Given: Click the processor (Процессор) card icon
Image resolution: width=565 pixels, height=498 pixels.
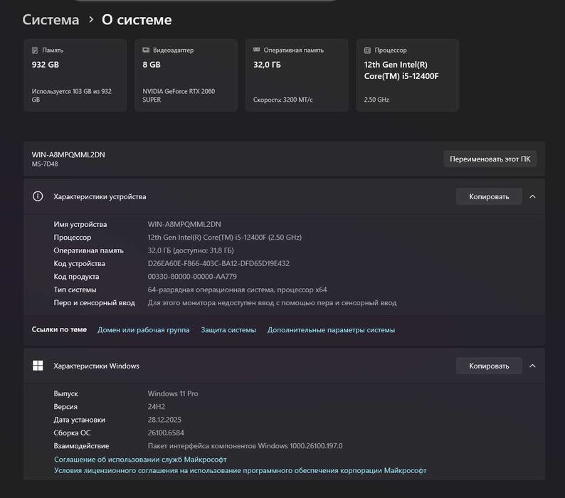Looking at the screenshot, I should (x=367, y=51).
